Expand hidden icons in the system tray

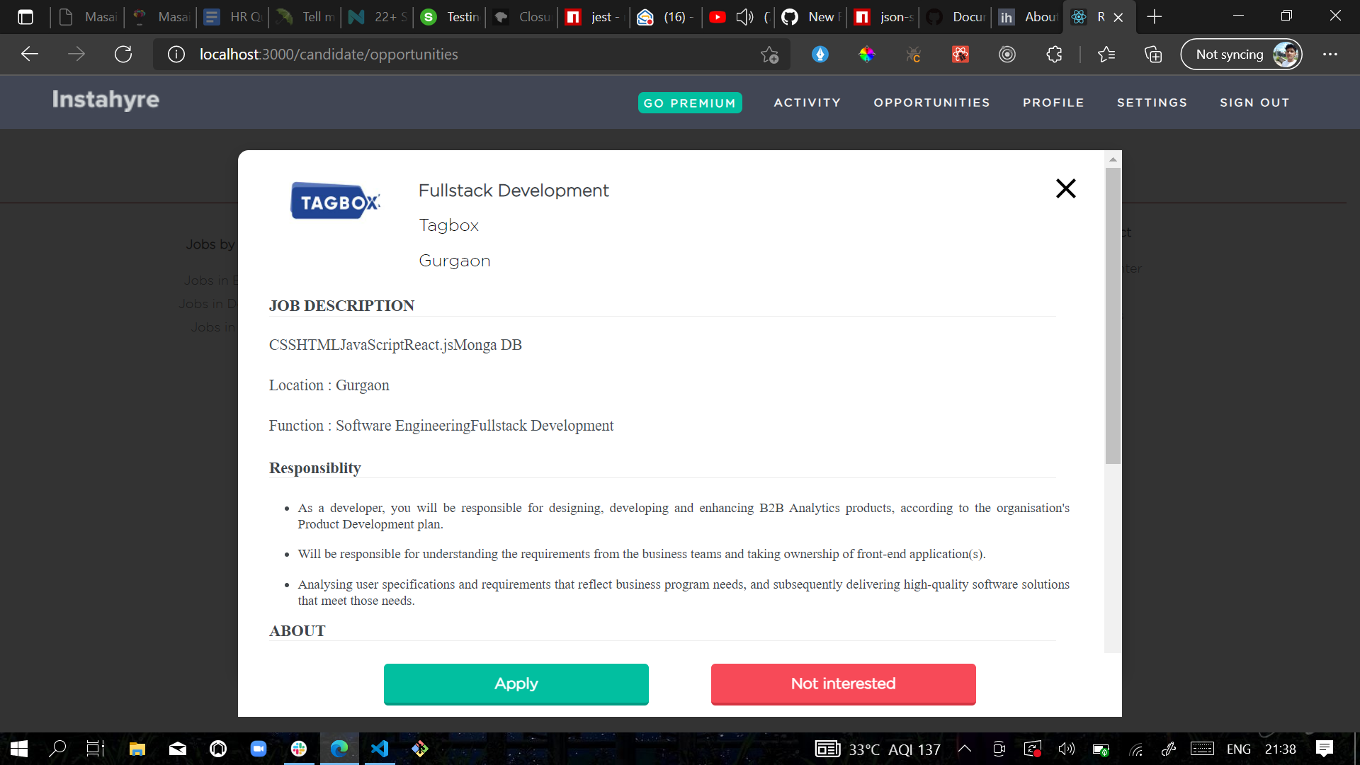tap(964, 749)
